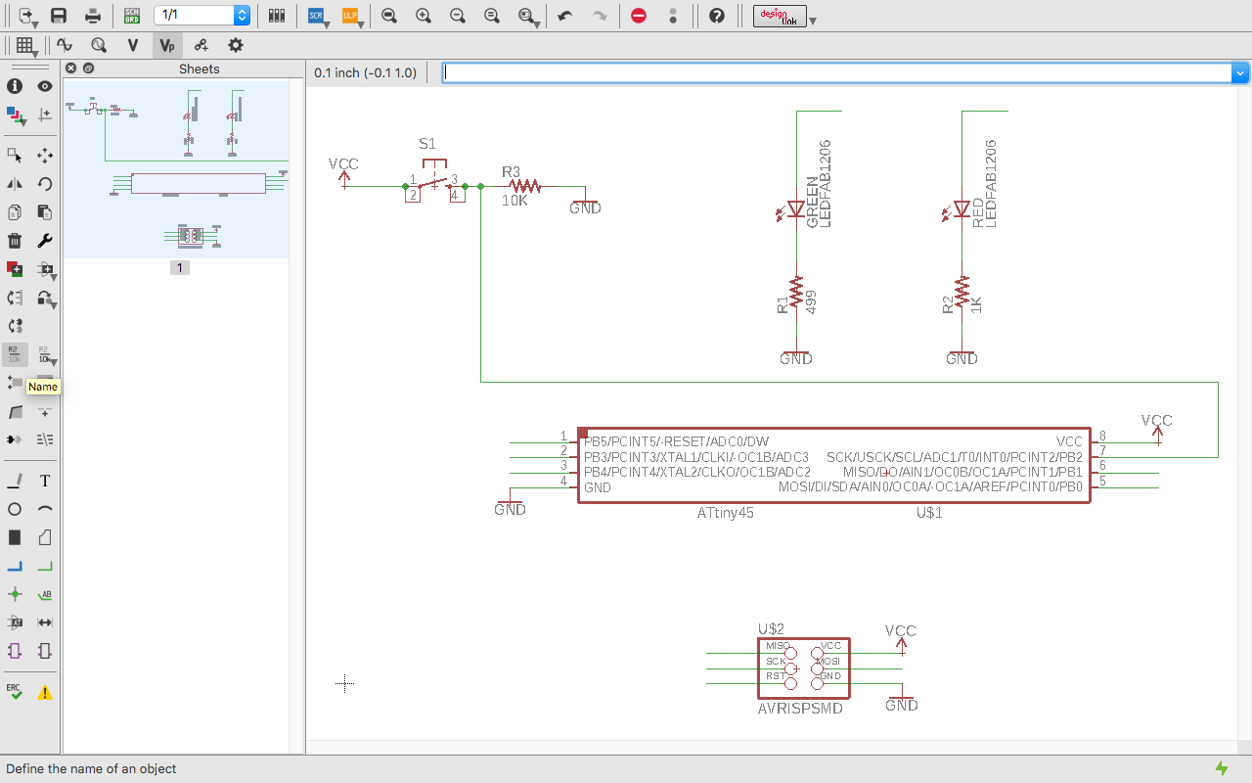The image size is (1252, 783).
Task: Select the Name tool (highlighted R2 10k)
Action: tap(15, 353)
